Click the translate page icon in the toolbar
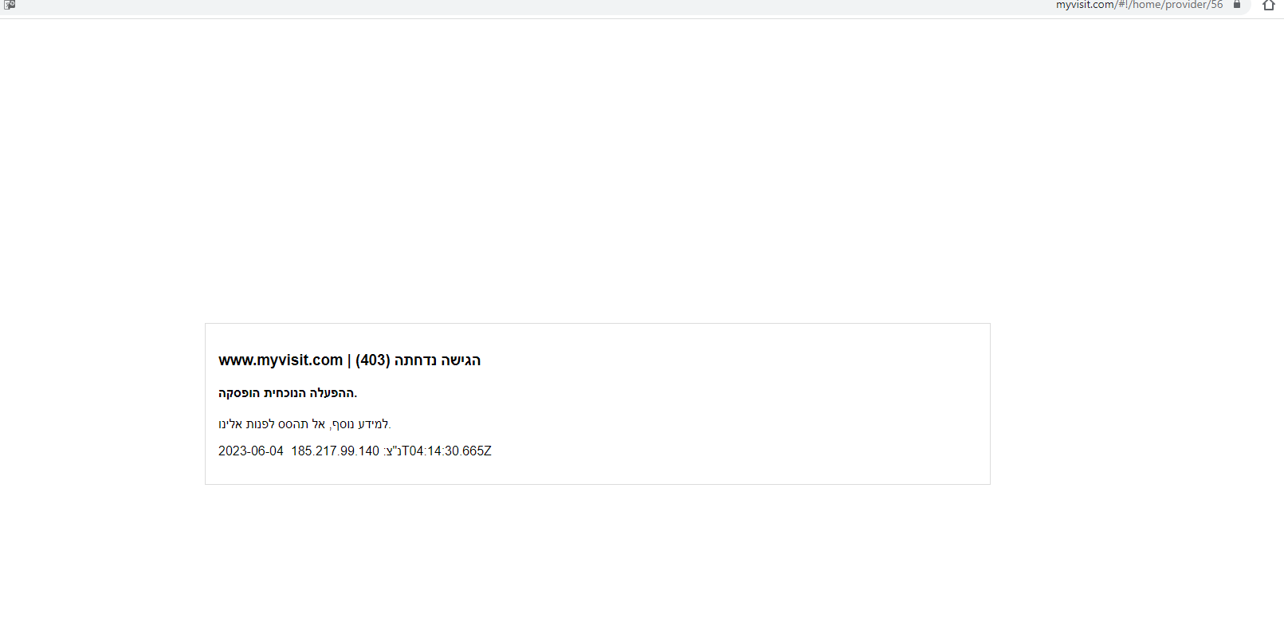 click(10, 5)
